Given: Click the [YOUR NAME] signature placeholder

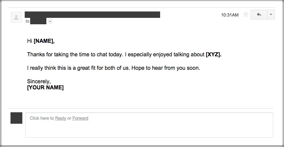Looking at the screenshot, I should pyautogui.click(x=45, y=87).
